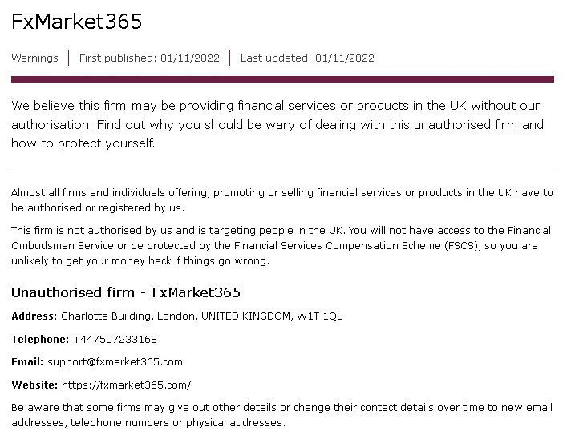
Task: Click the FxMarket365 page title
Action: [x=77, y=22]
